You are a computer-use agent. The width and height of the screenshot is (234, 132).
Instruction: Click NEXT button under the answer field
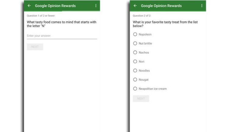click(35, 47)
